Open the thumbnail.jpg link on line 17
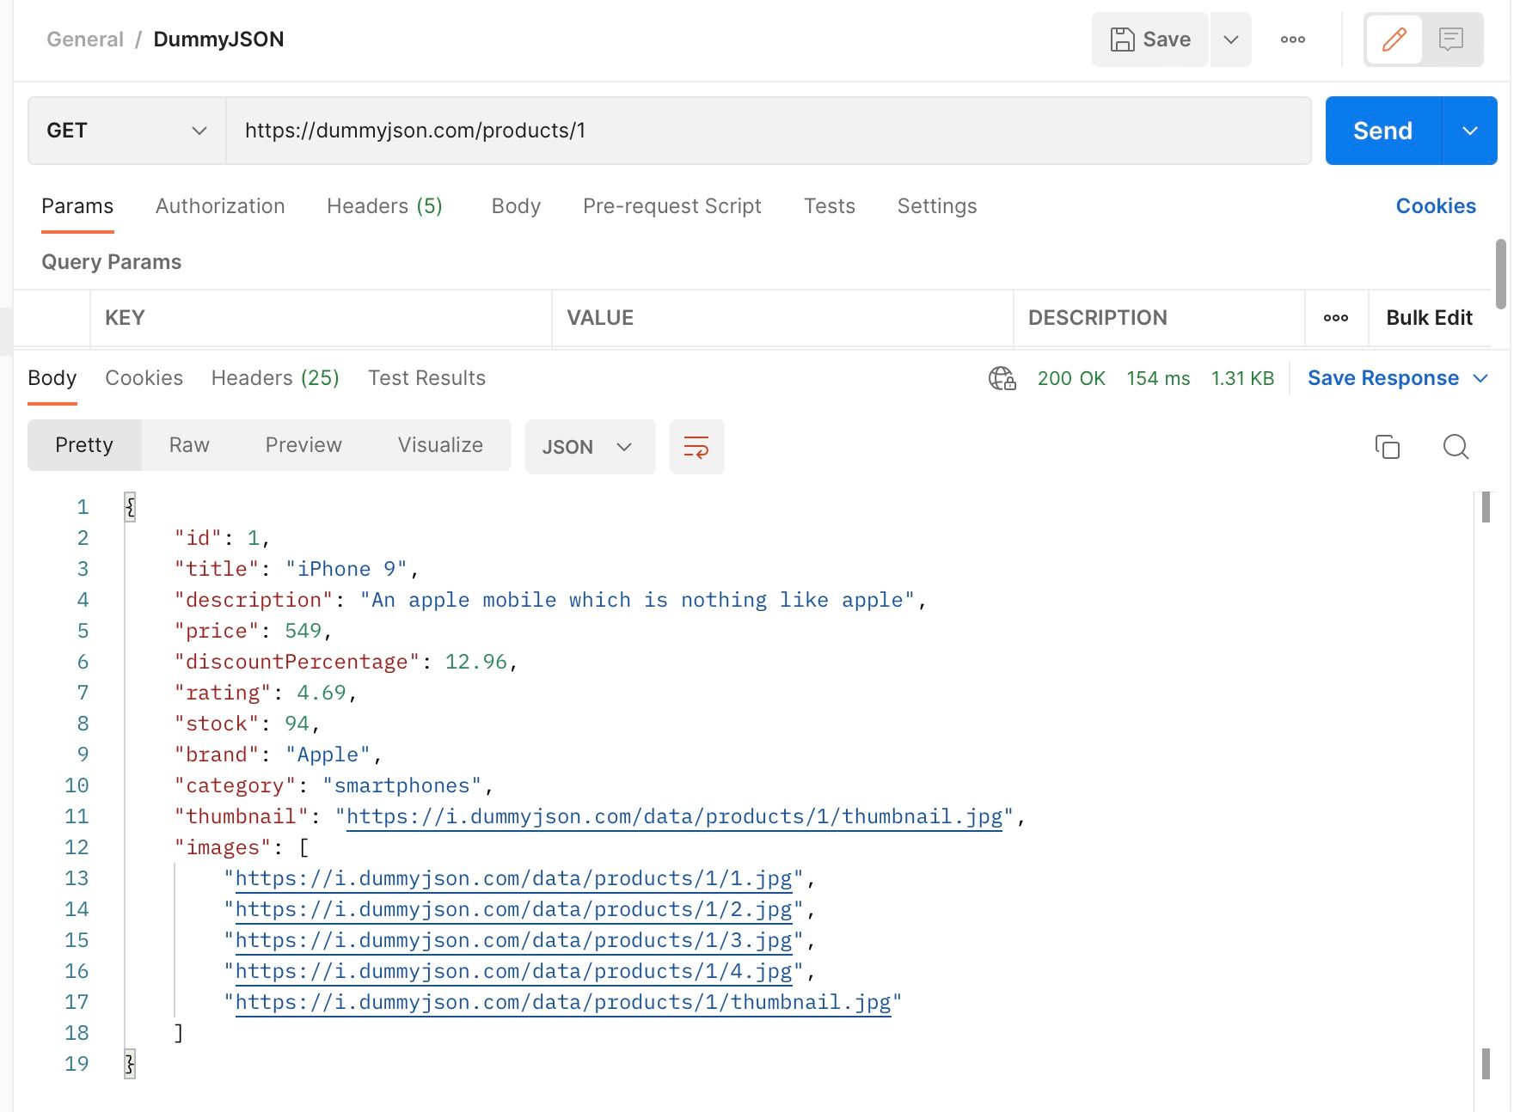The width and height of the screenshot is (1520, 1112). pyautogui.click(x=563, y=1002)
